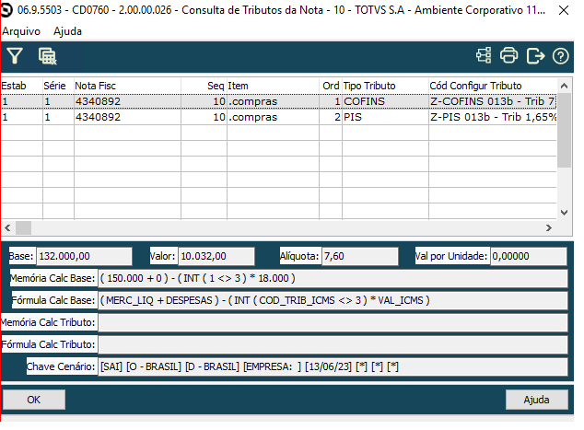Click the Item column header
The image size is (584, 430).
click(273, 86)
